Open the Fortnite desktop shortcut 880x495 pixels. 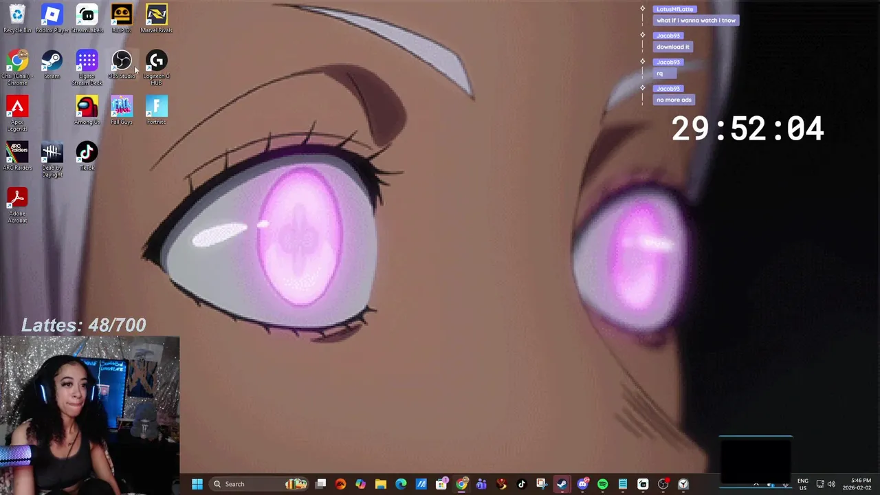click(x=156, y=110)
